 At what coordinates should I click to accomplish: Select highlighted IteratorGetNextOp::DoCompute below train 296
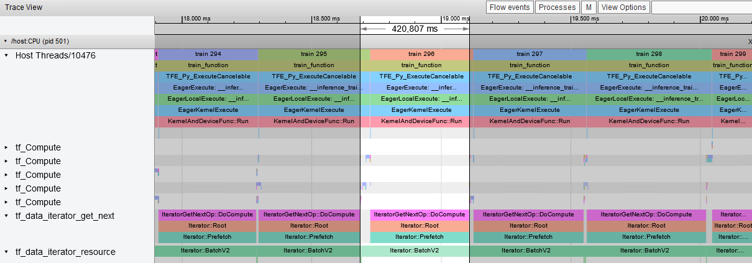pyautogui.click(x=420, y=215)
